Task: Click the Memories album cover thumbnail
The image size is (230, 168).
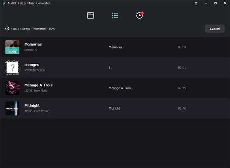Action: point(12,47)
